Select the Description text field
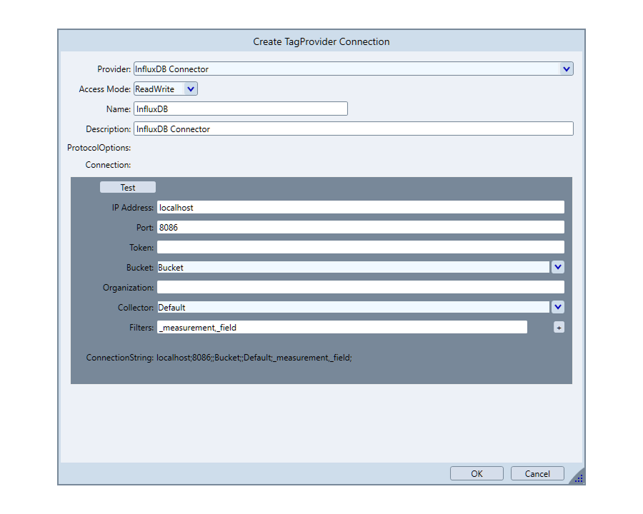 353,128
